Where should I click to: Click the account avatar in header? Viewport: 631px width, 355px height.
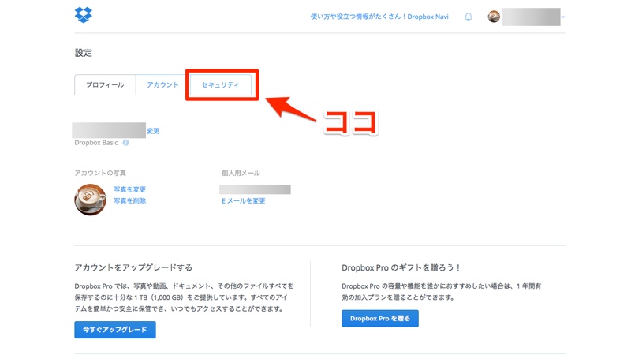click(494, 17)
